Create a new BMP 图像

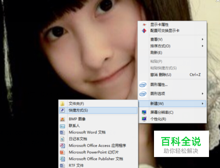pos(98,119)
